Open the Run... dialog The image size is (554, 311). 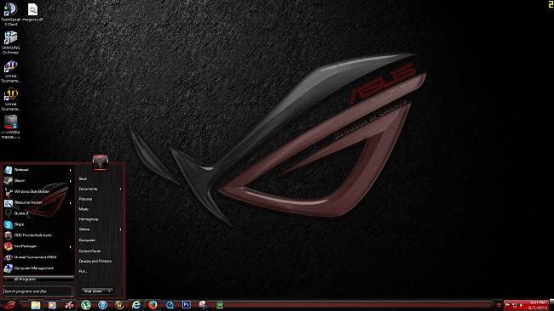(83, 271)
